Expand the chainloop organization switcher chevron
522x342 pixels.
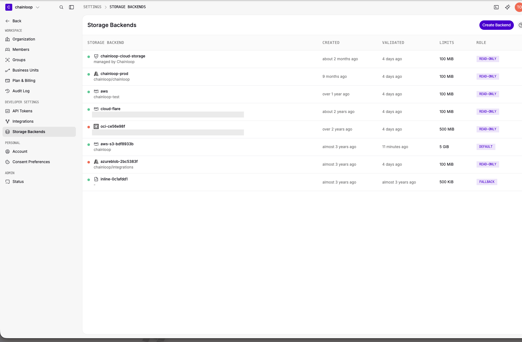click(38, 7)
